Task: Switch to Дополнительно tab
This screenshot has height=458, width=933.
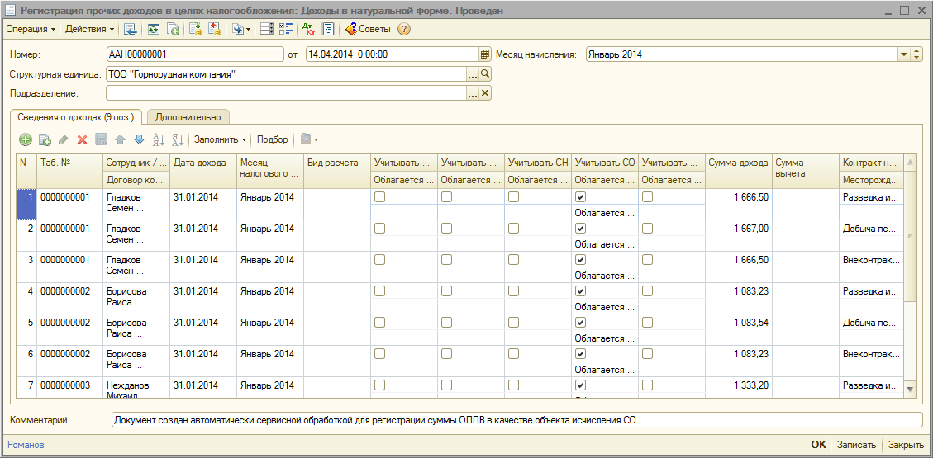Action: (188, 117)
